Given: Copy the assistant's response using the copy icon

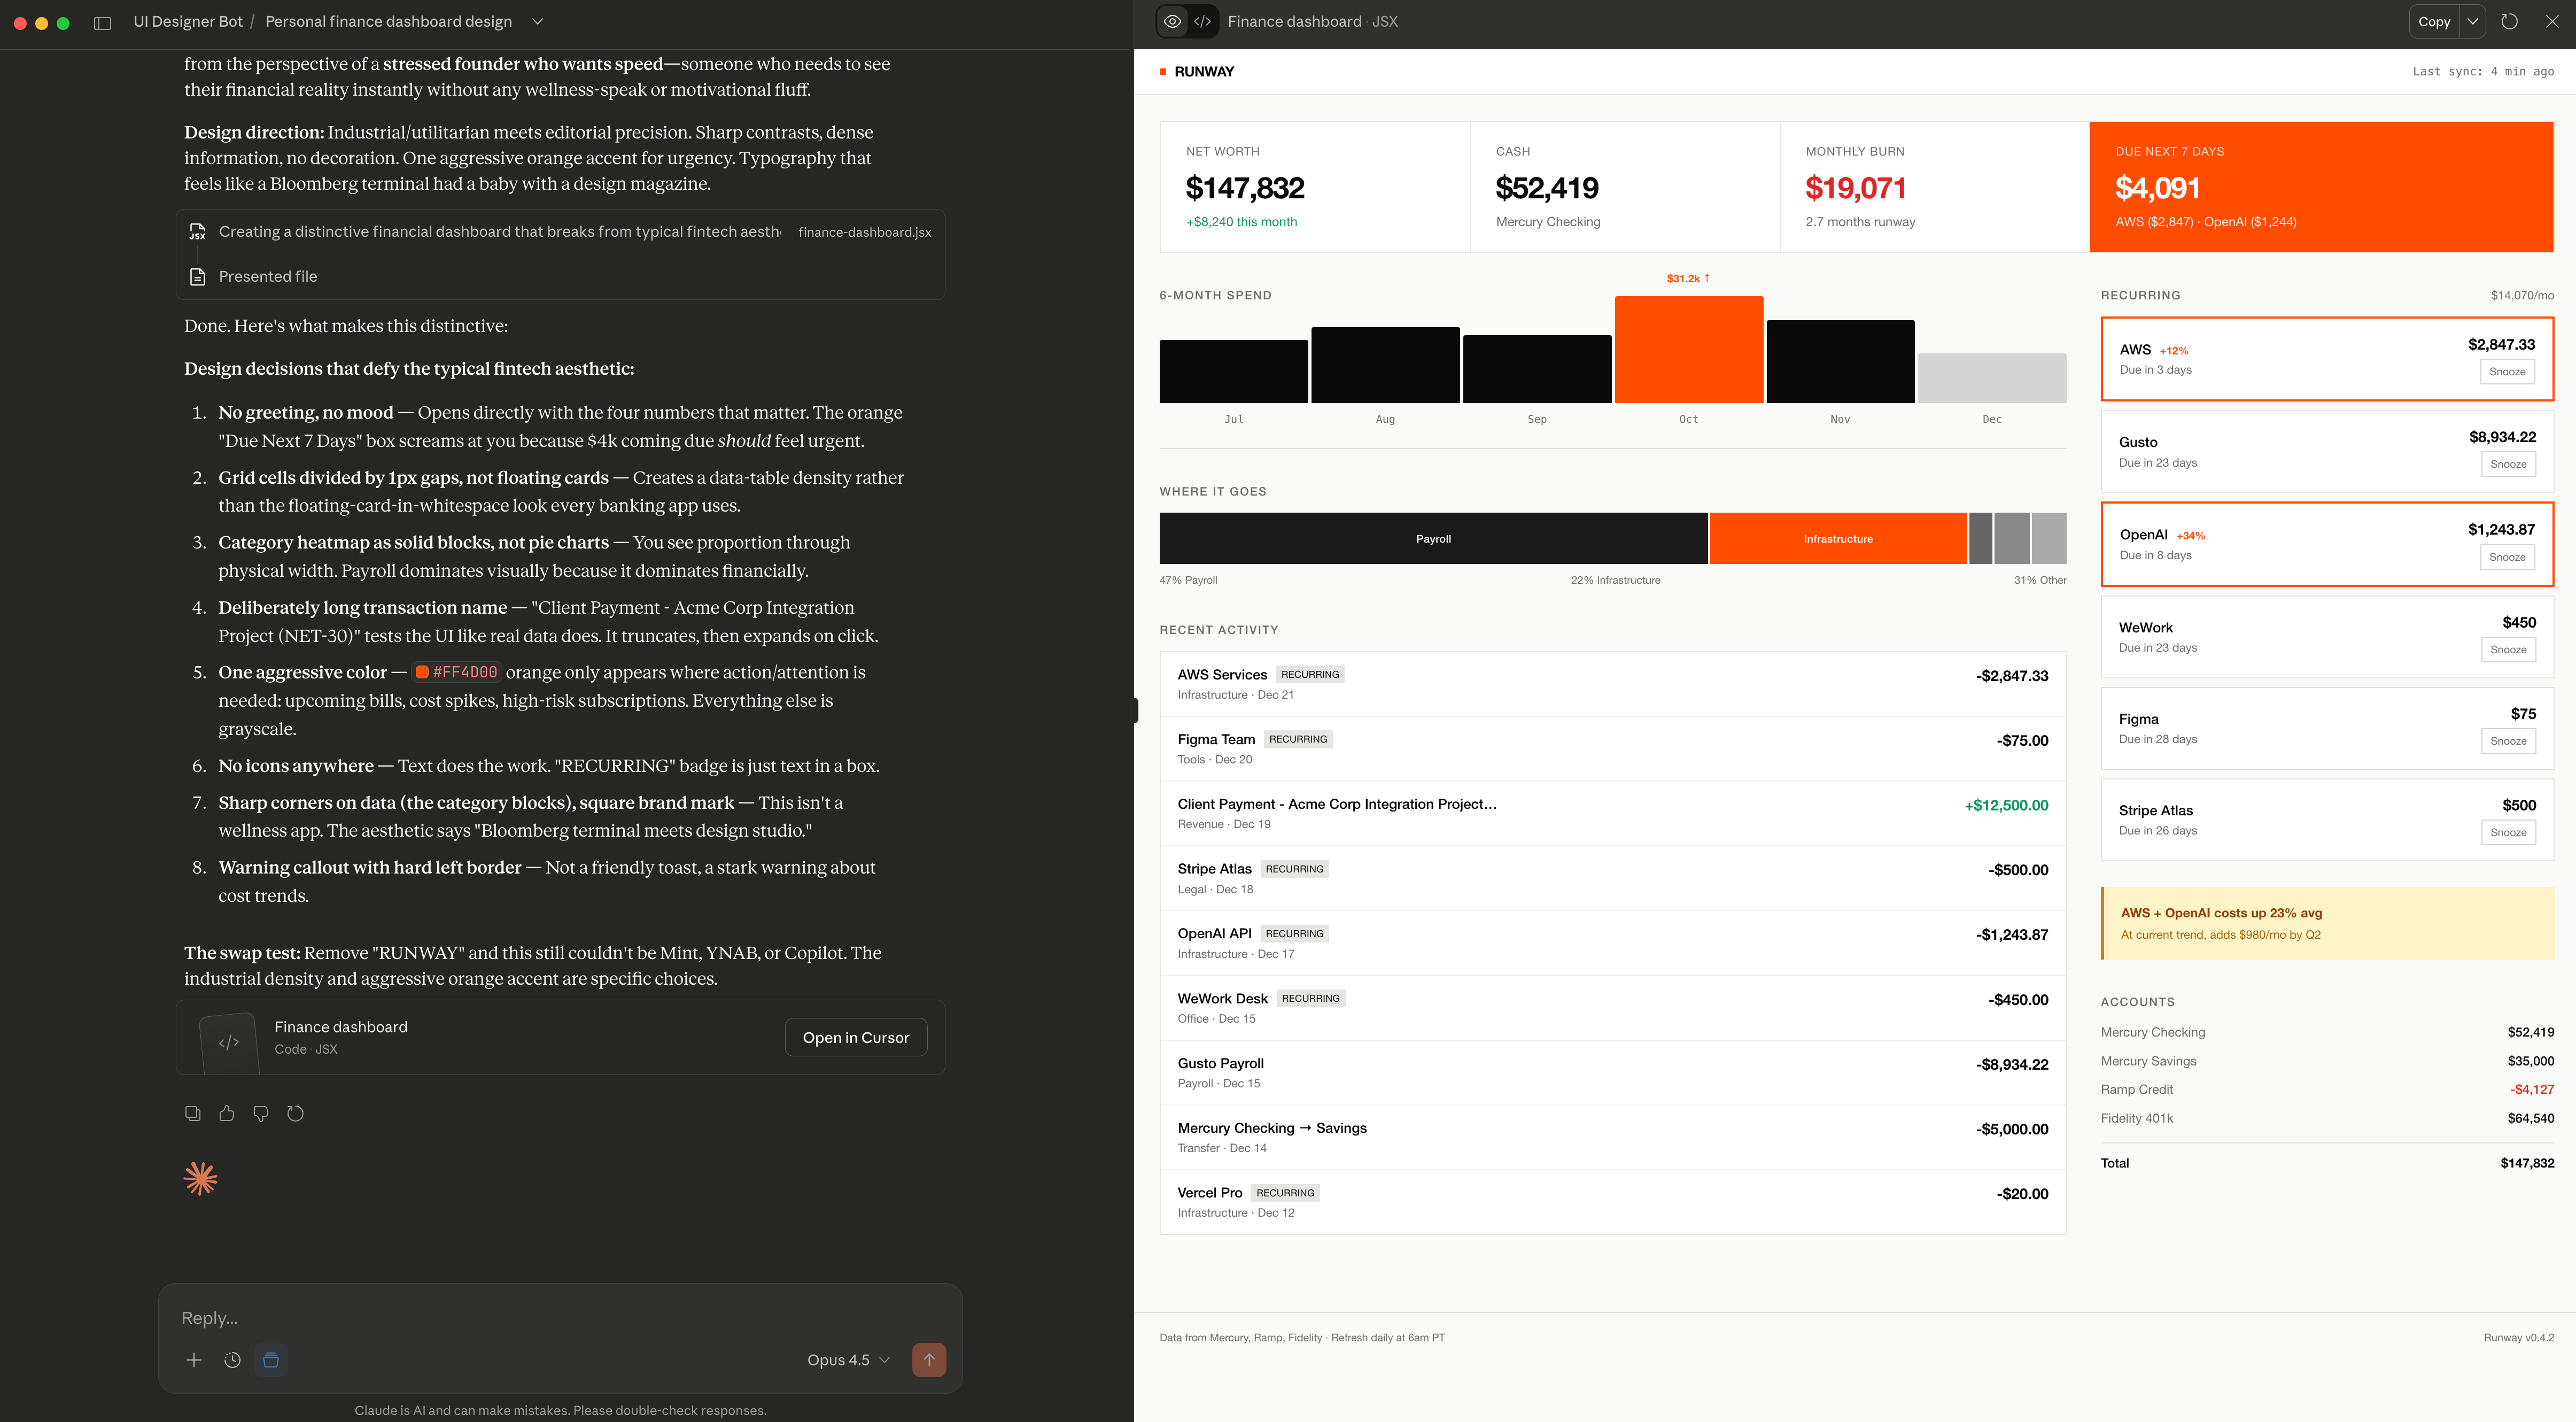Looking at the screenshot, I should click(x=193, y=1113).
